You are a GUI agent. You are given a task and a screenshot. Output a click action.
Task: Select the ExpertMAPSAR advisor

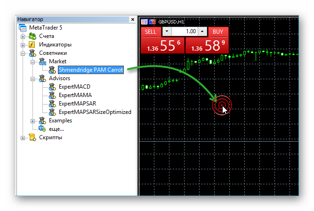[x=77, y=104]
